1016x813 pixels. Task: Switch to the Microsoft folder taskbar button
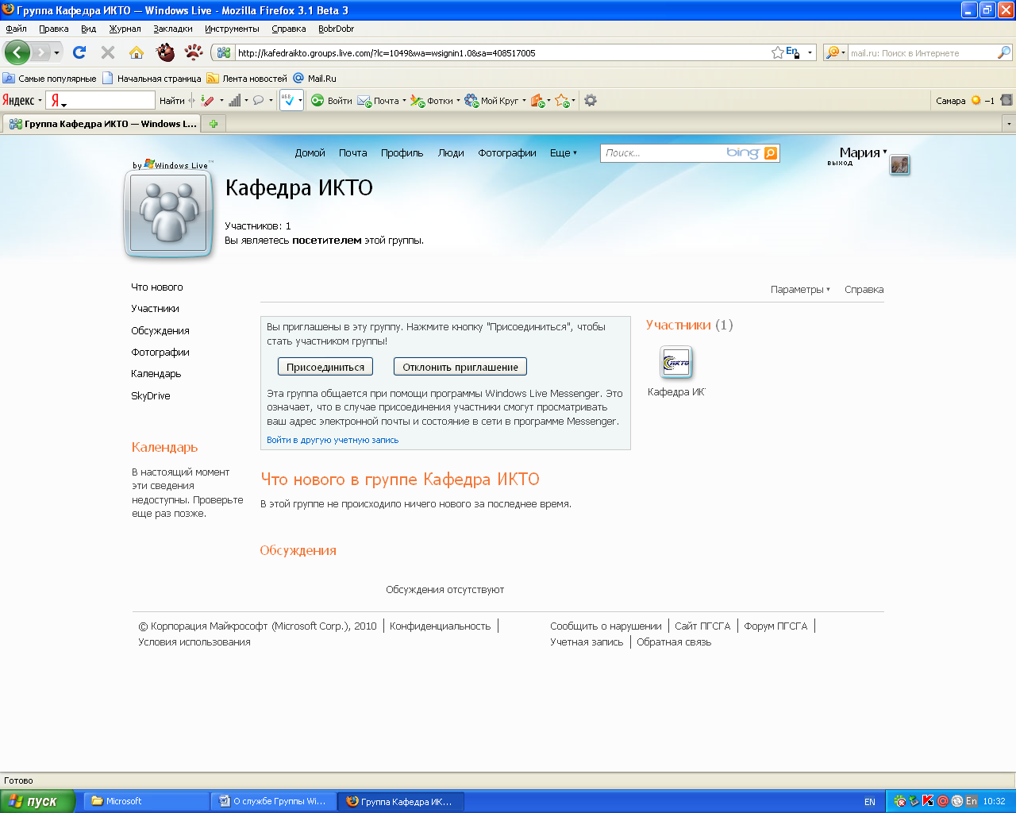[147, 801]
